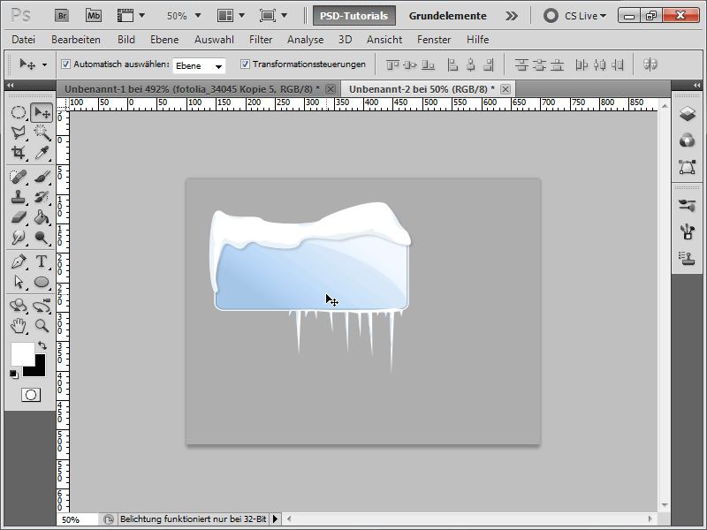This screenshot has width=707, height=530.
Task: Open the Ebene menu
Action: (164, 40)
